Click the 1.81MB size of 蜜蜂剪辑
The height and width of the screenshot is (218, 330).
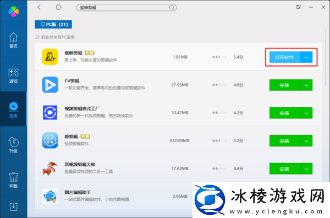coord(180,57)
